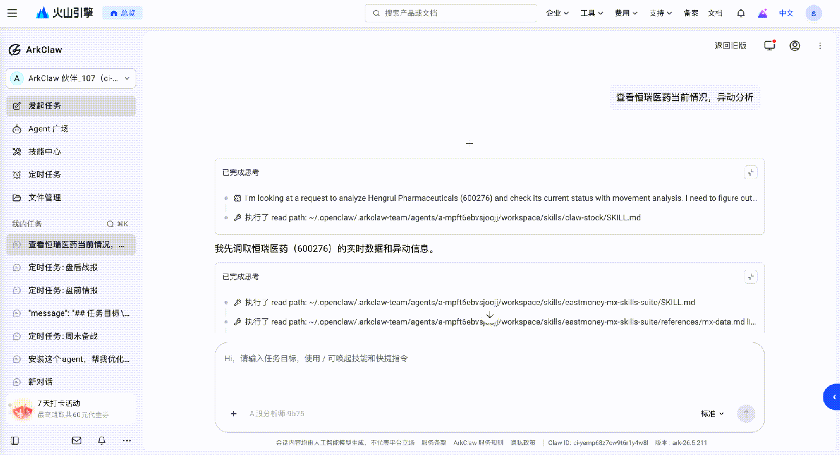This screenshot has height=455, width=840.
Task: Click chat icon beside 周末备战 task
Action: pos(17,336)
